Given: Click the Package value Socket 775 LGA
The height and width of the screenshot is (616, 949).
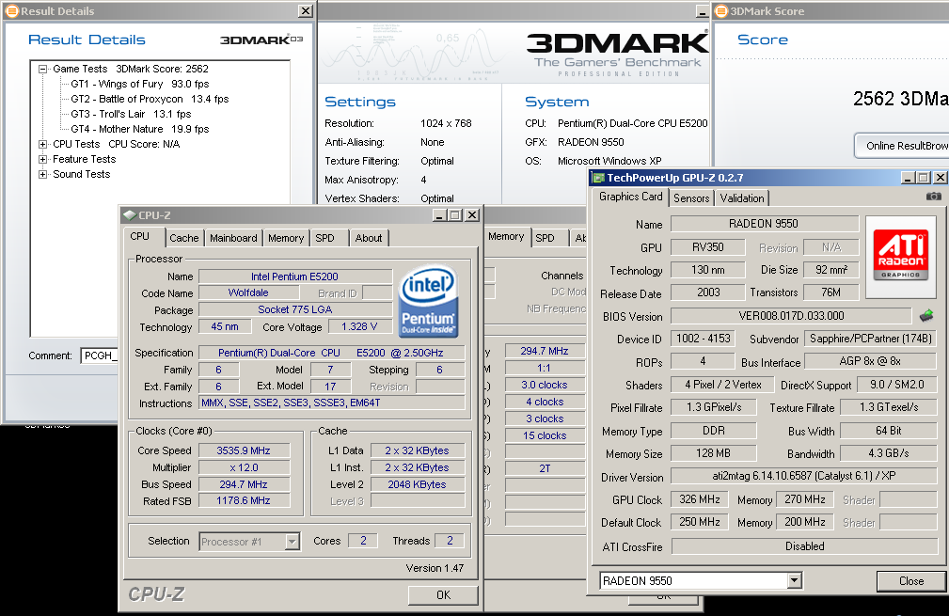Looking at the screenshot, I should click(x=294, y=309).
